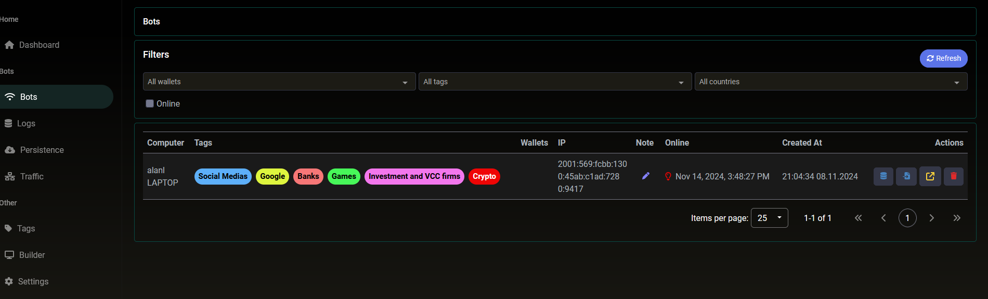Click the alanl LAPTOP computer name

tap(163, 176)
